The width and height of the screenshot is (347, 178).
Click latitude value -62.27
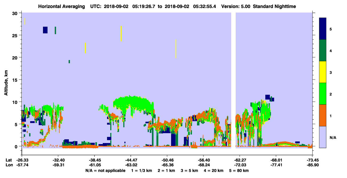click(240, 160)
